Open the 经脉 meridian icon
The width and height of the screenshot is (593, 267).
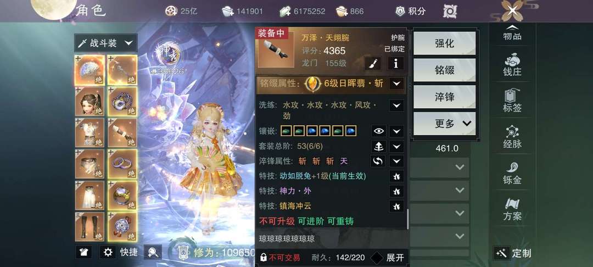(512, 137)
